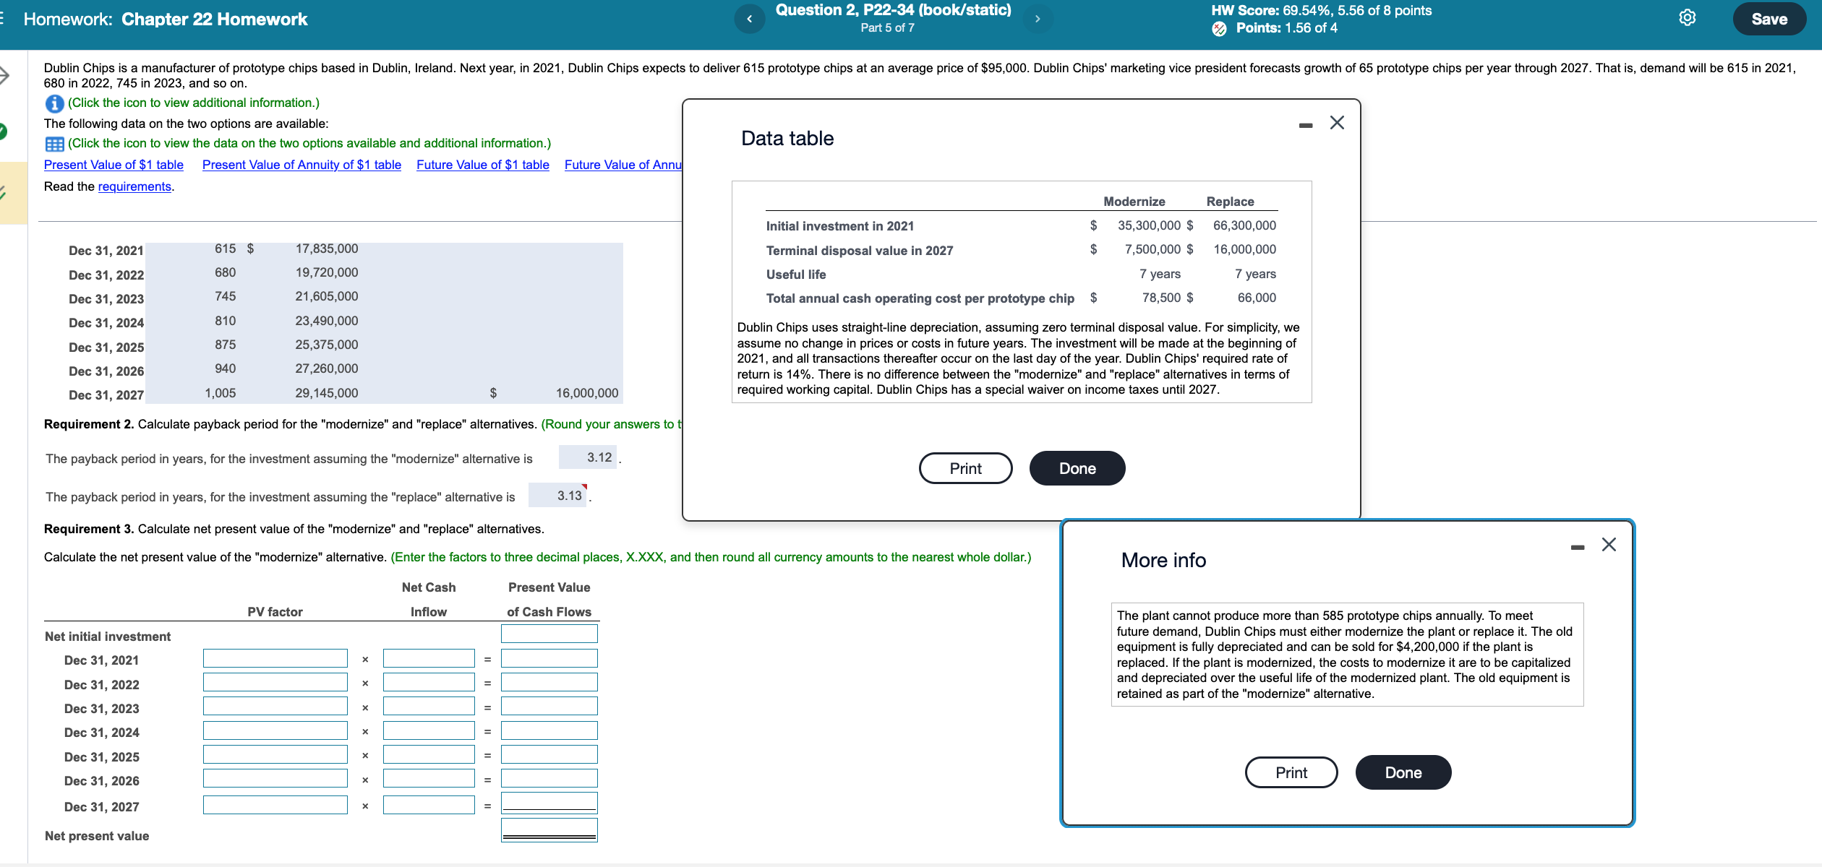Click the partial-credit icon beside Points
Screen dimensions: 1822x867
pos(1219,29)
